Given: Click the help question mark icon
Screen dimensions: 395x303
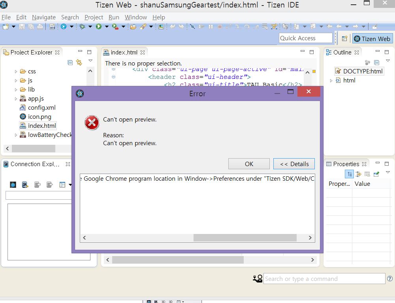Looking at the screenshot, I should click(x=390, y=279).
